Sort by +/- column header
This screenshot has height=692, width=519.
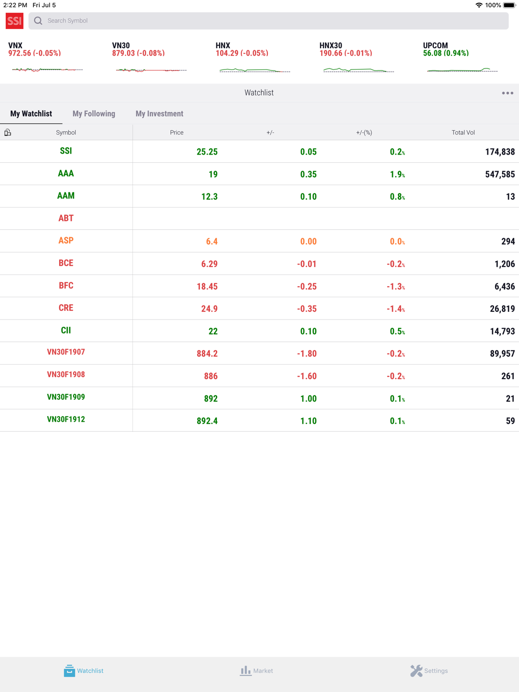click(270, 132)
